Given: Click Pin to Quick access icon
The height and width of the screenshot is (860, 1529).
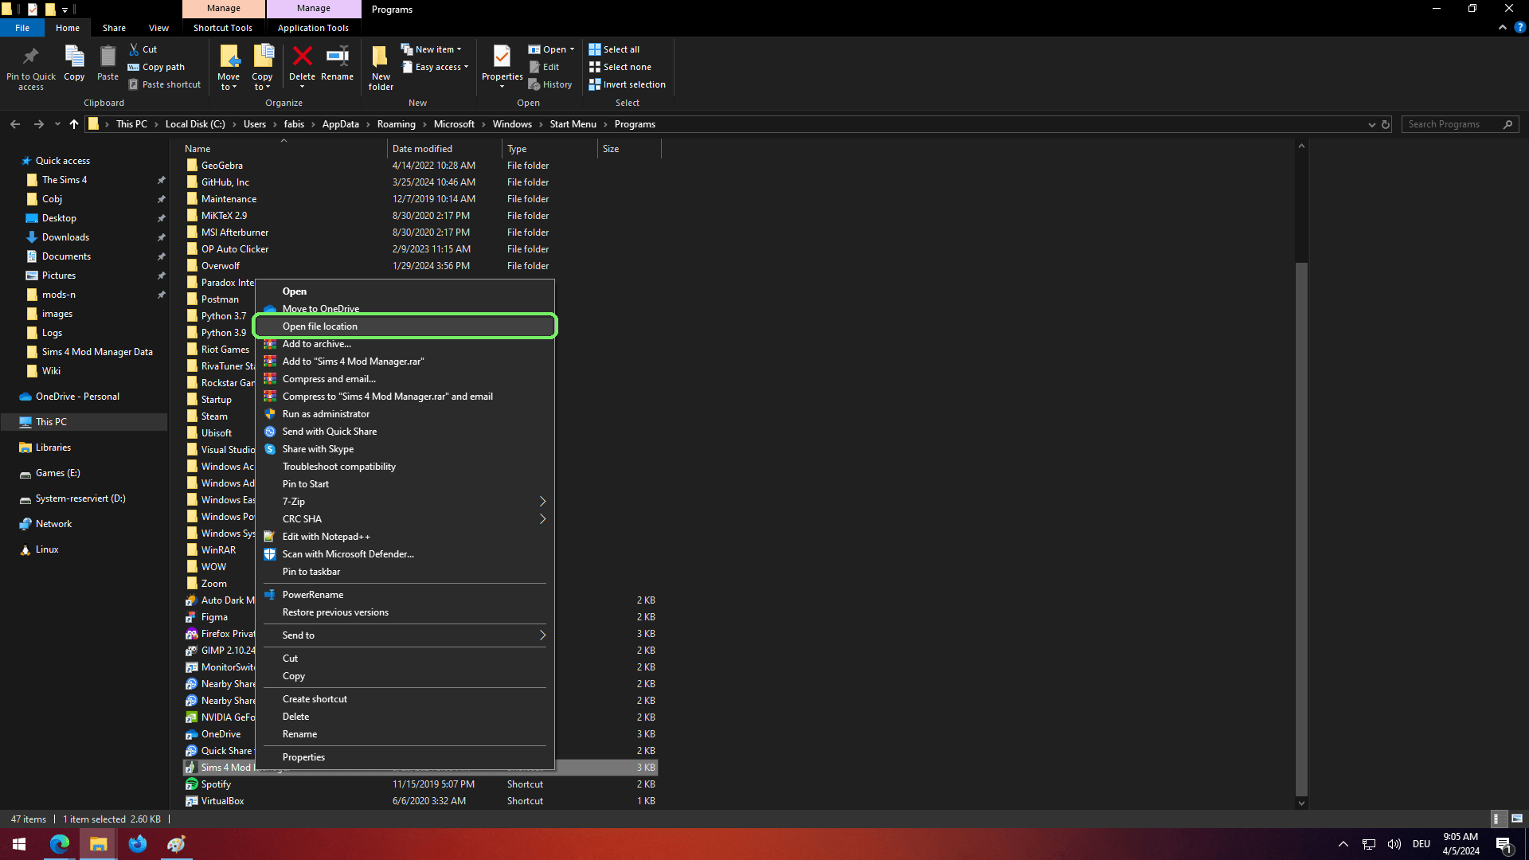Looking at the screenshot, I should point(31,57).
